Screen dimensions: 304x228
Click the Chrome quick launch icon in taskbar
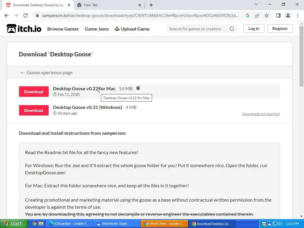34,224
